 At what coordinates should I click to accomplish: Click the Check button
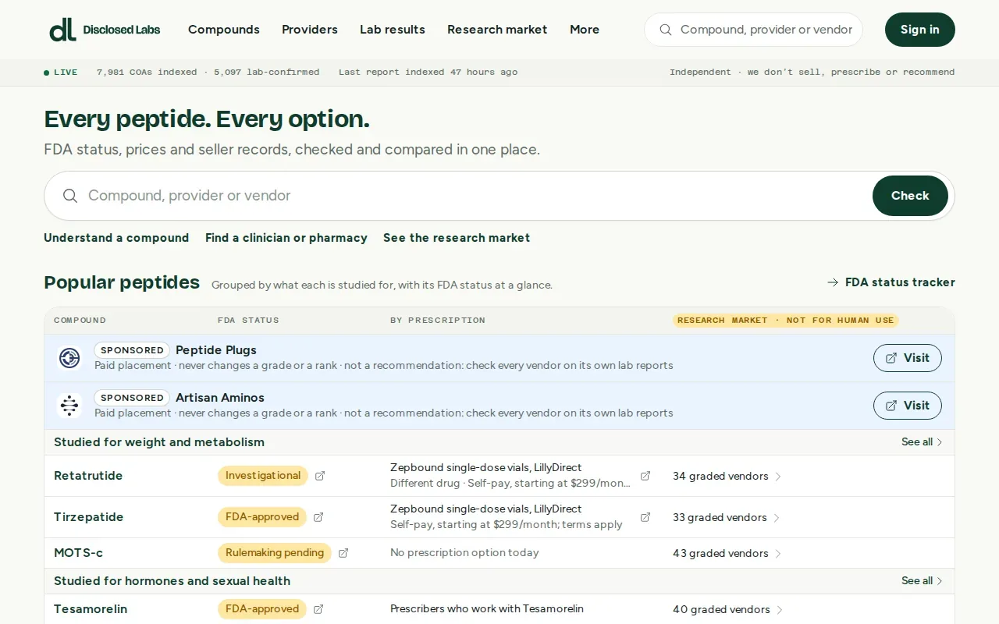point(910,196)
